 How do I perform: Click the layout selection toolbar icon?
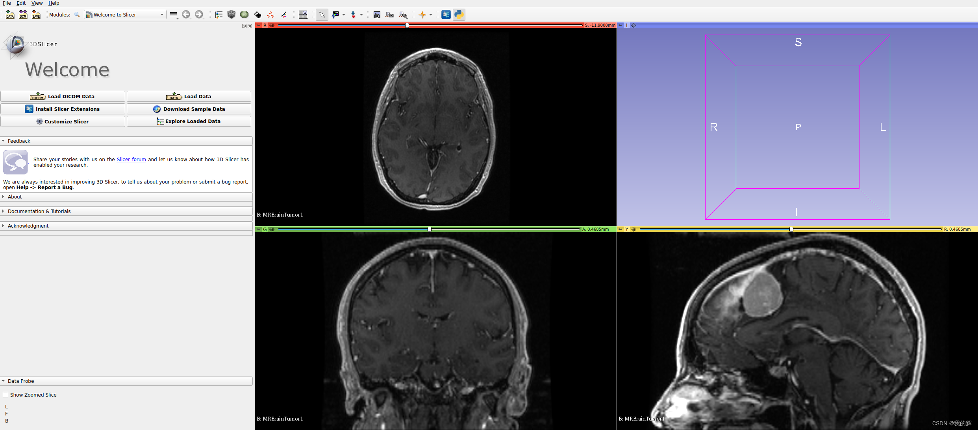pos(303,15)
